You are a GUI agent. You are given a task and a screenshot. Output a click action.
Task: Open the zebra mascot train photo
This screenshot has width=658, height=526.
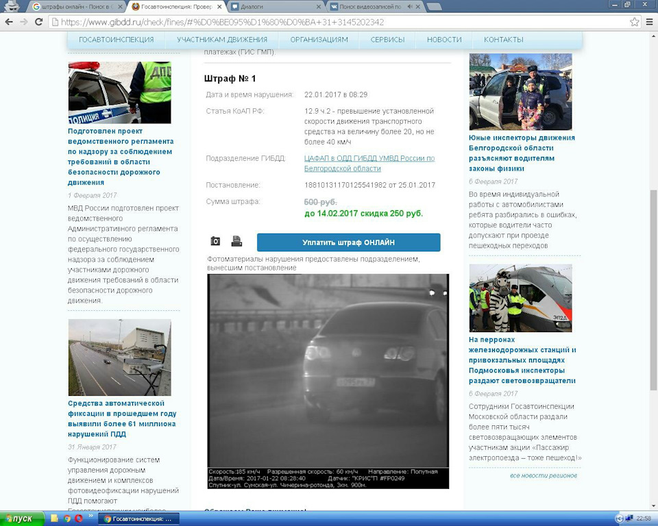click(520, 298)
